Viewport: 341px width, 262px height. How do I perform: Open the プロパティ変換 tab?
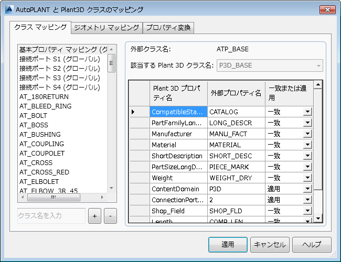pos(168,28)
